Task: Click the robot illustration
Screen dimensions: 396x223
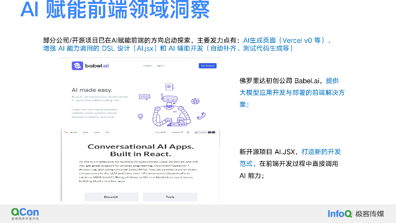Action: pyautogui.click(x=171, y=111)
